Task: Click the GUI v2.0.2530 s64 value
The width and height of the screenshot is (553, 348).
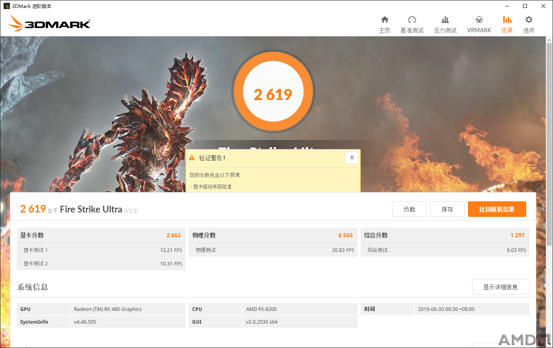Action: coord(262,322)
